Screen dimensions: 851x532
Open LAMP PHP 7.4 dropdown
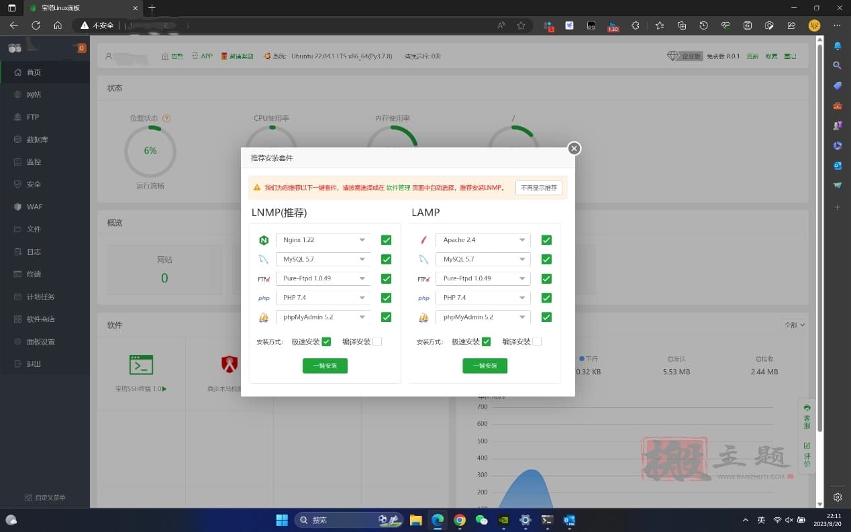click(x=483, y=298)
